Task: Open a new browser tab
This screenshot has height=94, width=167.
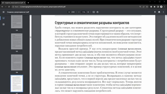Action: pyautogui.click(x=28, y=3)
